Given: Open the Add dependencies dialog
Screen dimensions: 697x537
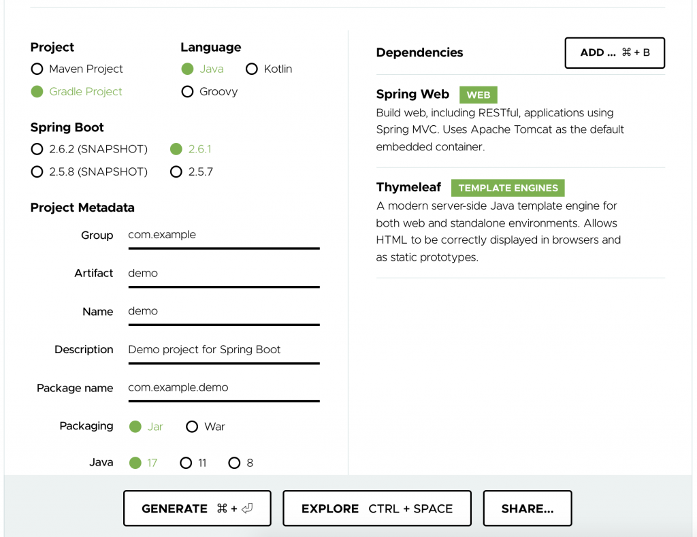Looking at the screenshot, I should [614, 52].
